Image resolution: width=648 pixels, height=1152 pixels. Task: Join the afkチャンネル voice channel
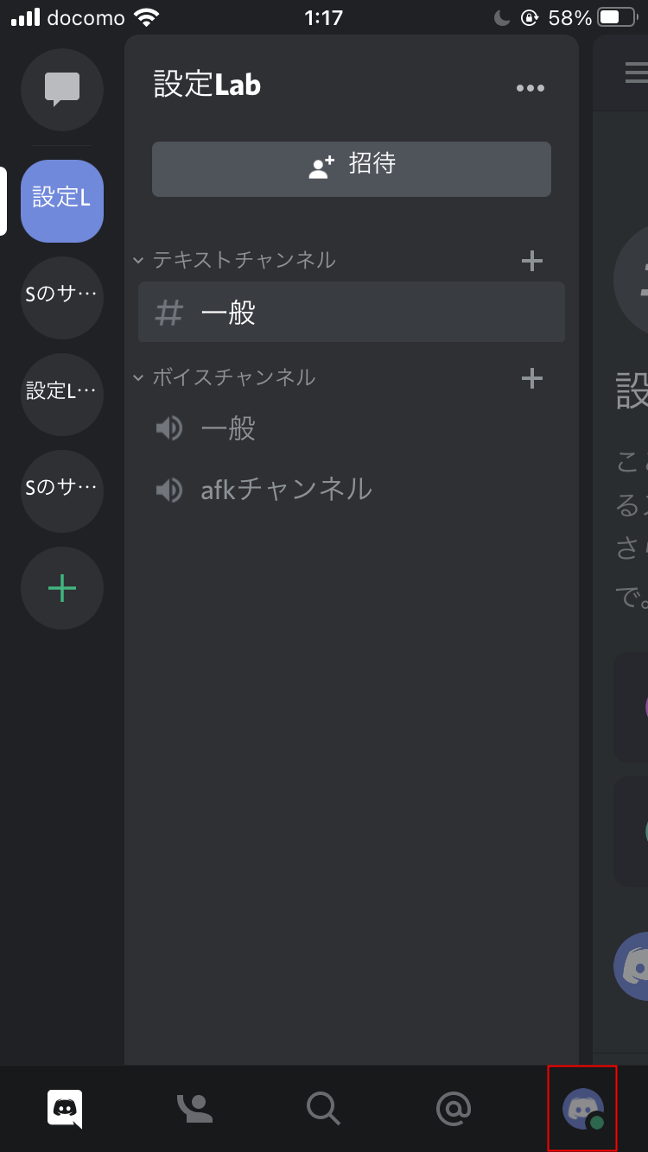tap(285, 490)
